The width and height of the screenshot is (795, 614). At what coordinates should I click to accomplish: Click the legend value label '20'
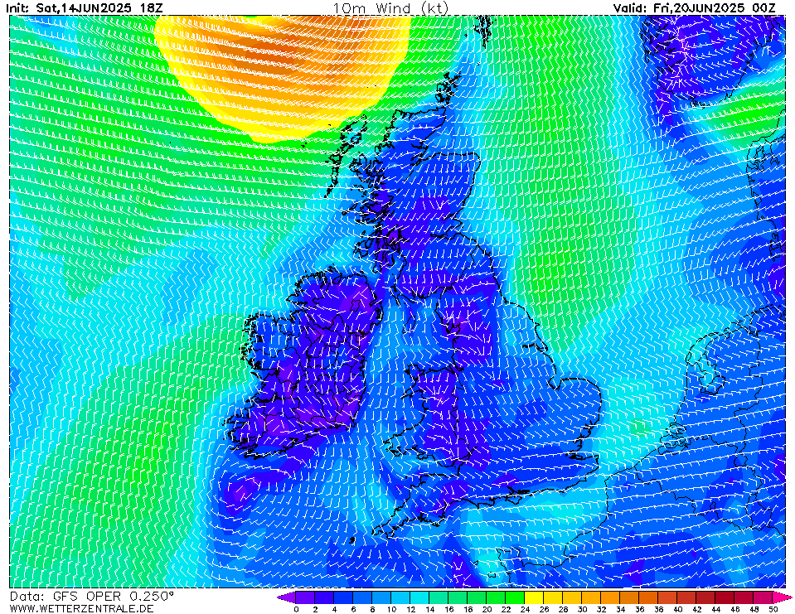(x=487, y=609)
